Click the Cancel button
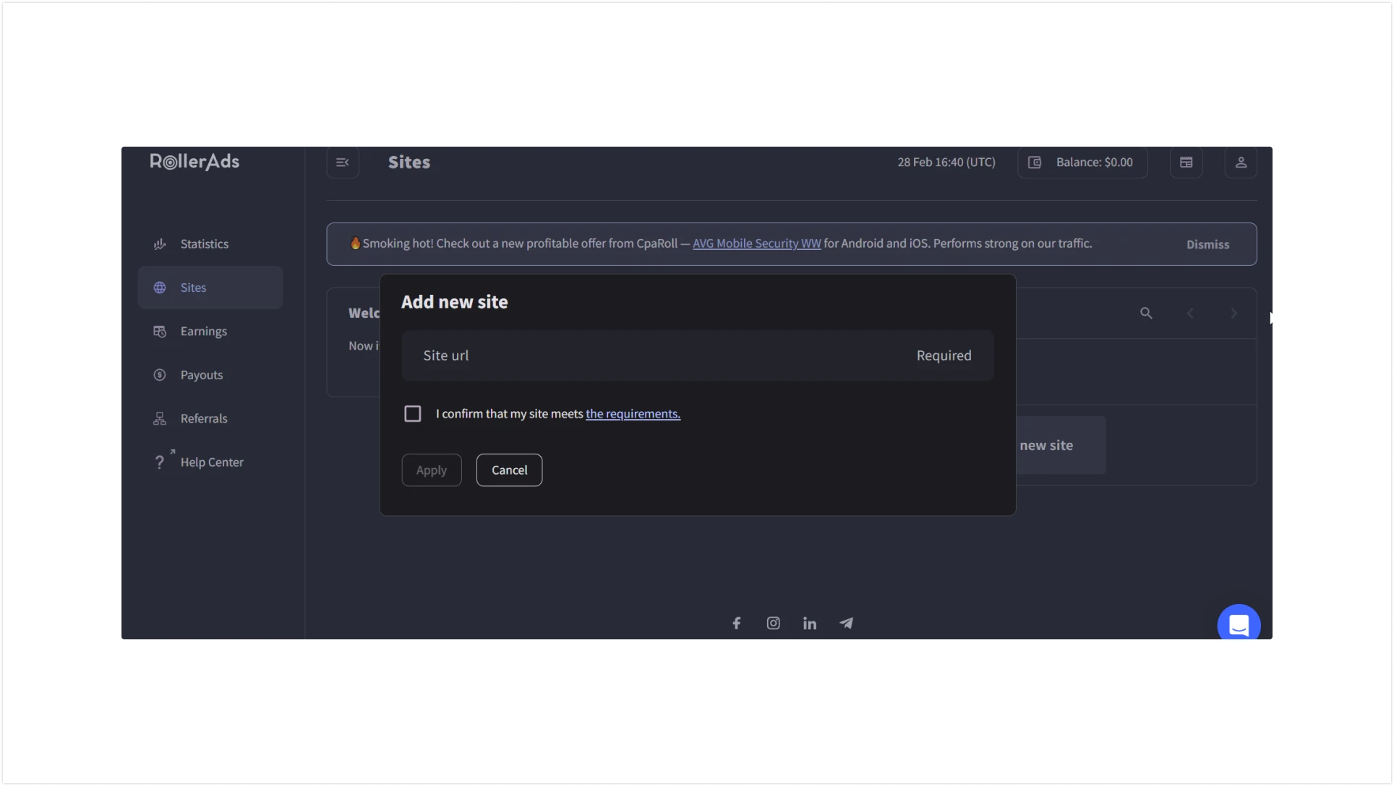This screenshot has width=1394, height=786. pos(509,470)
